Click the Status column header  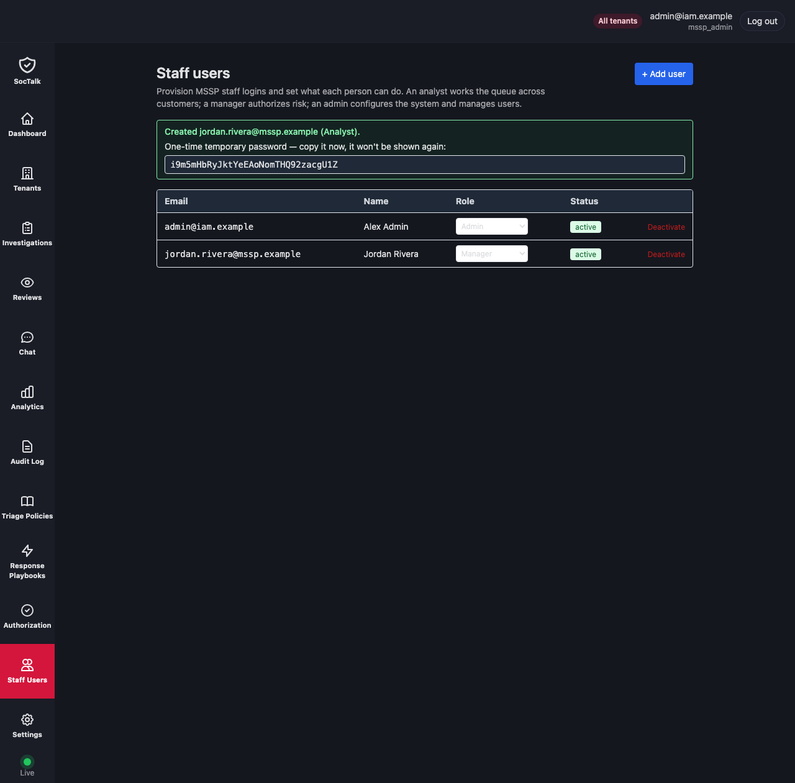(x=584, y=201)
